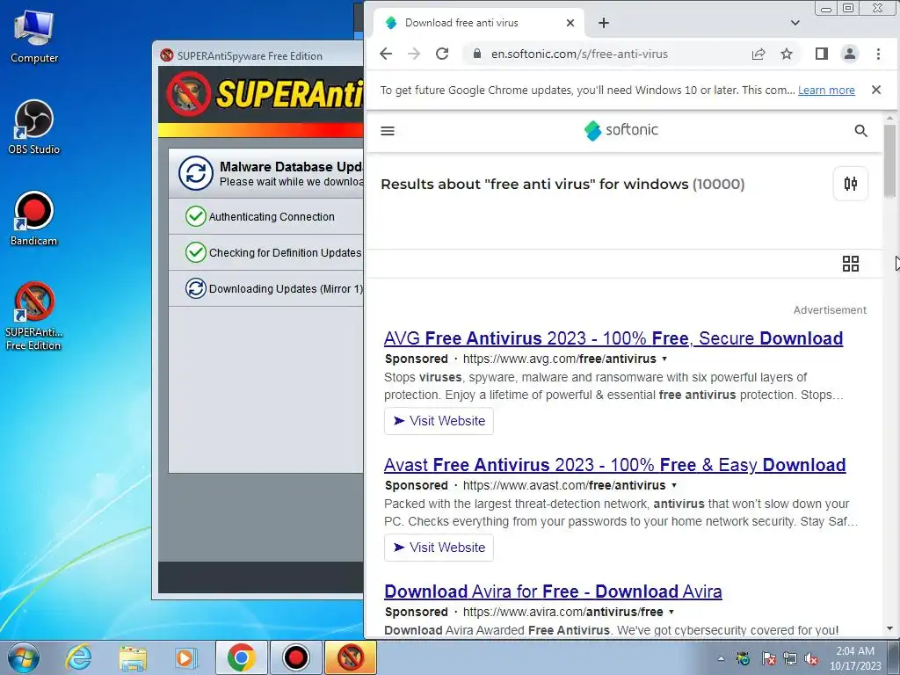Click the scrollbar down arrow in Chrome
Image resolution: width=900 pixels, height=675 pixels.
click(889, 628)
